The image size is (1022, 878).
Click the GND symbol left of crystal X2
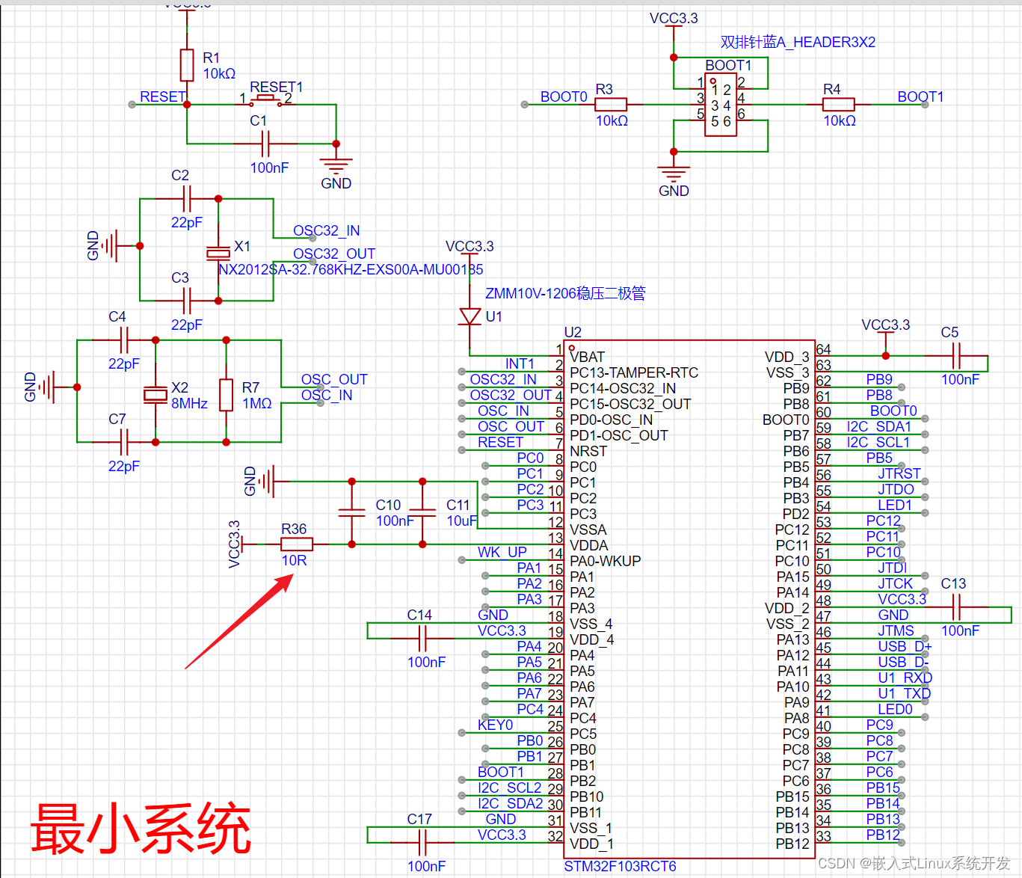[46, 387]
